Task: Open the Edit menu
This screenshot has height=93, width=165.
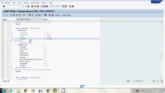Action: (14, 3)
